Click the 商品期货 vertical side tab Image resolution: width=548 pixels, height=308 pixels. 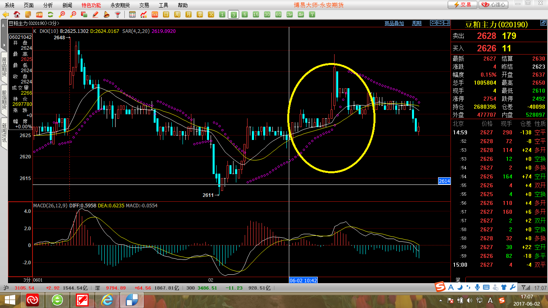click(x=4, y=67)
